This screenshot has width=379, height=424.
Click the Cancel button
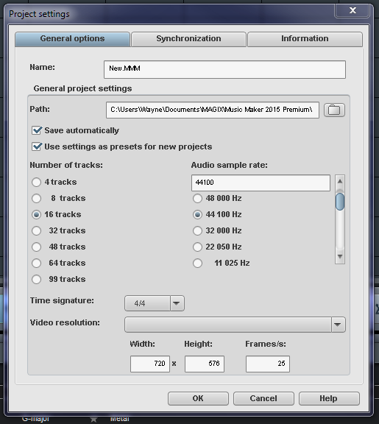click(263, 398)
